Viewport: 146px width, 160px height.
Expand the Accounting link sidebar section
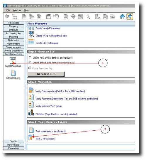(x=13, y=33)
